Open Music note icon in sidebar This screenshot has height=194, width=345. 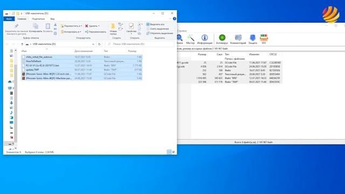point(11,113)
